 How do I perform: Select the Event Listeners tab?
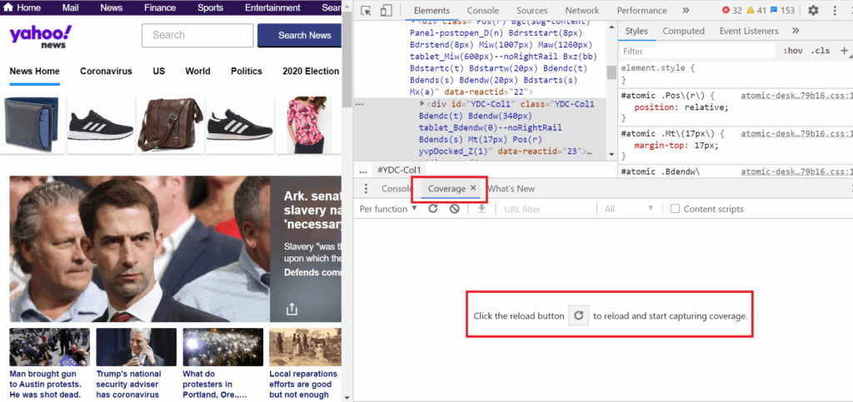point(749,31)
